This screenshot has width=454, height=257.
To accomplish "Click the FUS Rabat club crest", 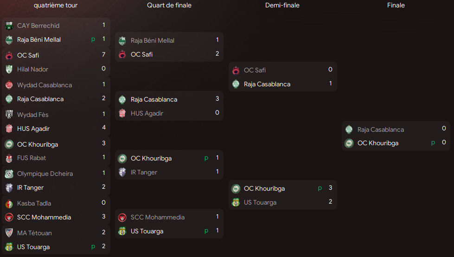I will (9, 158).
